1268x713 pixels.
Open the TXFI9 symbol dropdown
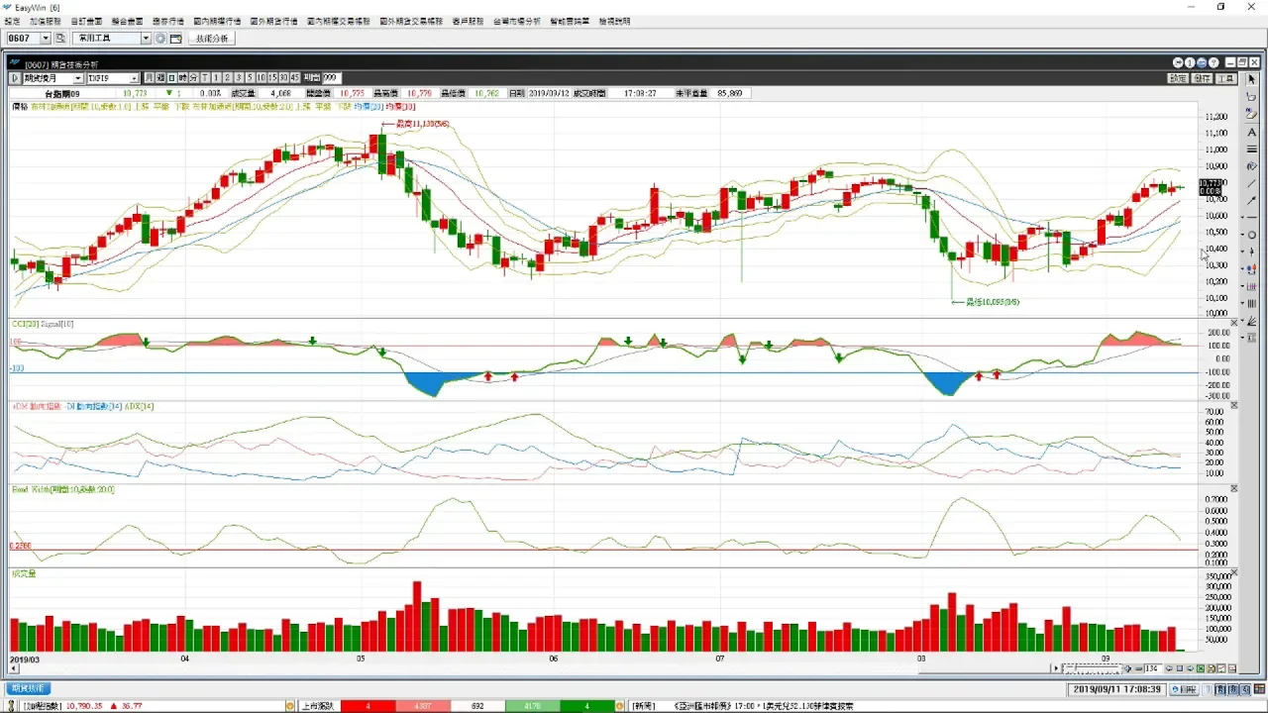[135, 77]
